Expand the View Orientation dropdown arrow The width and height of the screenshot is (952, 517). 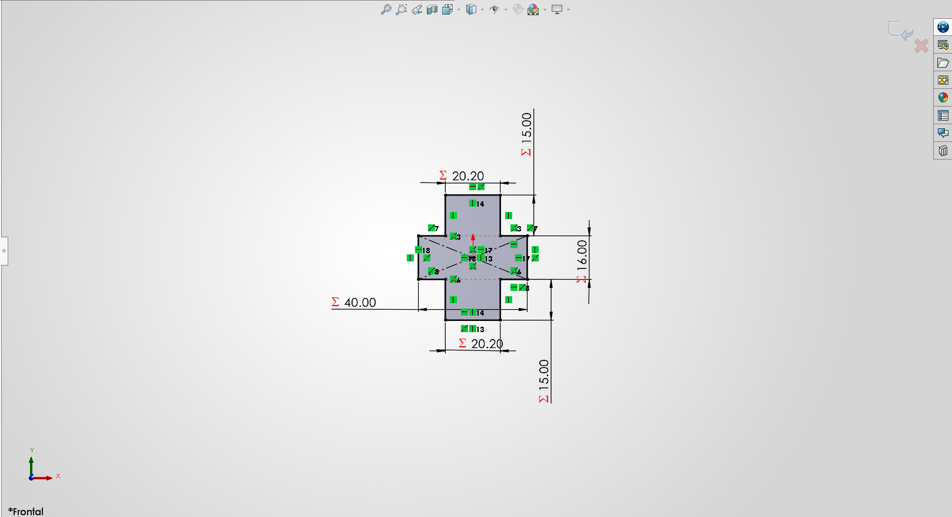(x=459, y=9)
